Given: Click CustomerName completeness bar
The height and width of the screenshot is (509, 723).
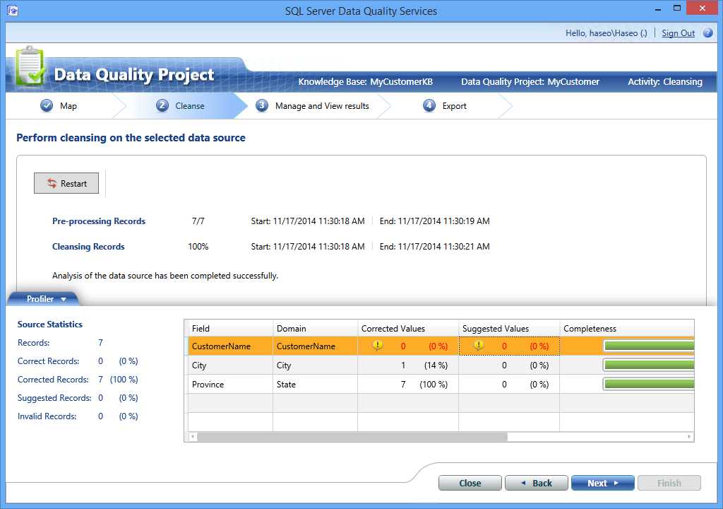Looking at the screenshot, I should coord(648,346).
